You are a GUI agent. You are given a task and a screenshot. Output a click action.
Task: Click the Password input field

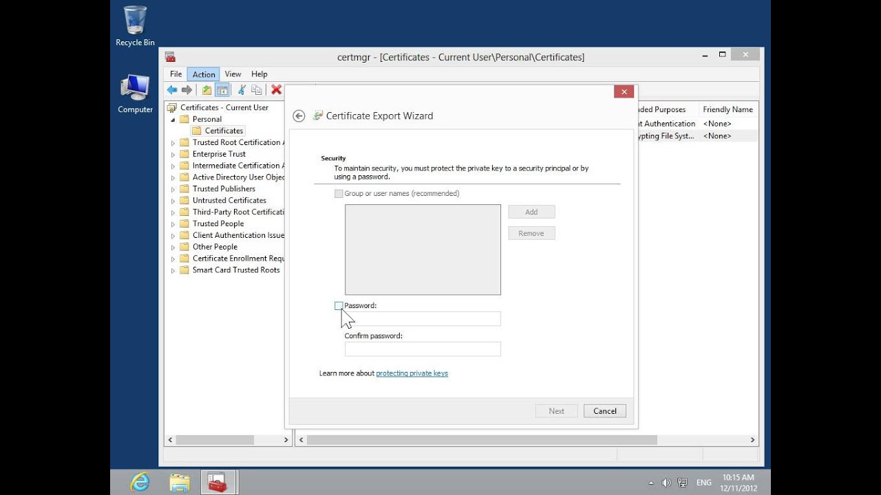423,319
